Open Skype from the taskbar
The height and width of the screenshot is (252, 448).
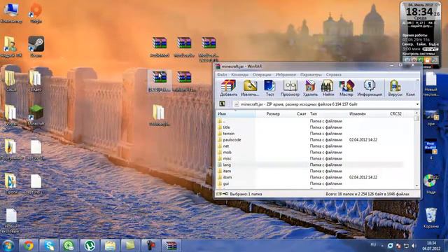pos(49,246)
